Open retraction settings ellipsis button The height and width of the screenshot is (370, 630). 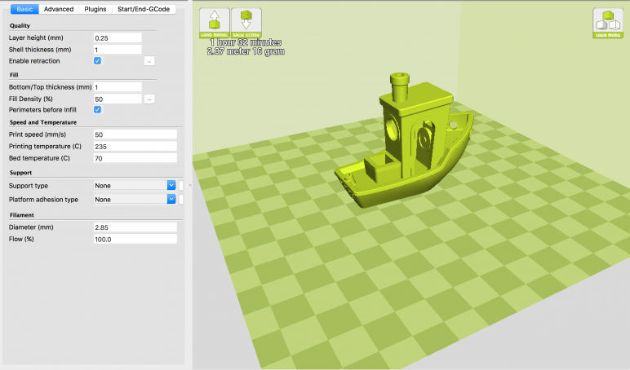[x=149, y=61]
